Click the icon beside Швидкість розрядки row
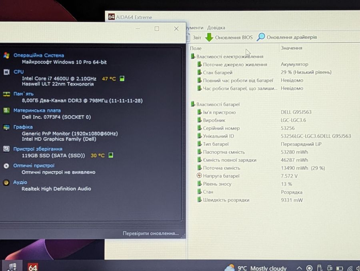This screenshot has width=360, height=271. tap(200, 200)
